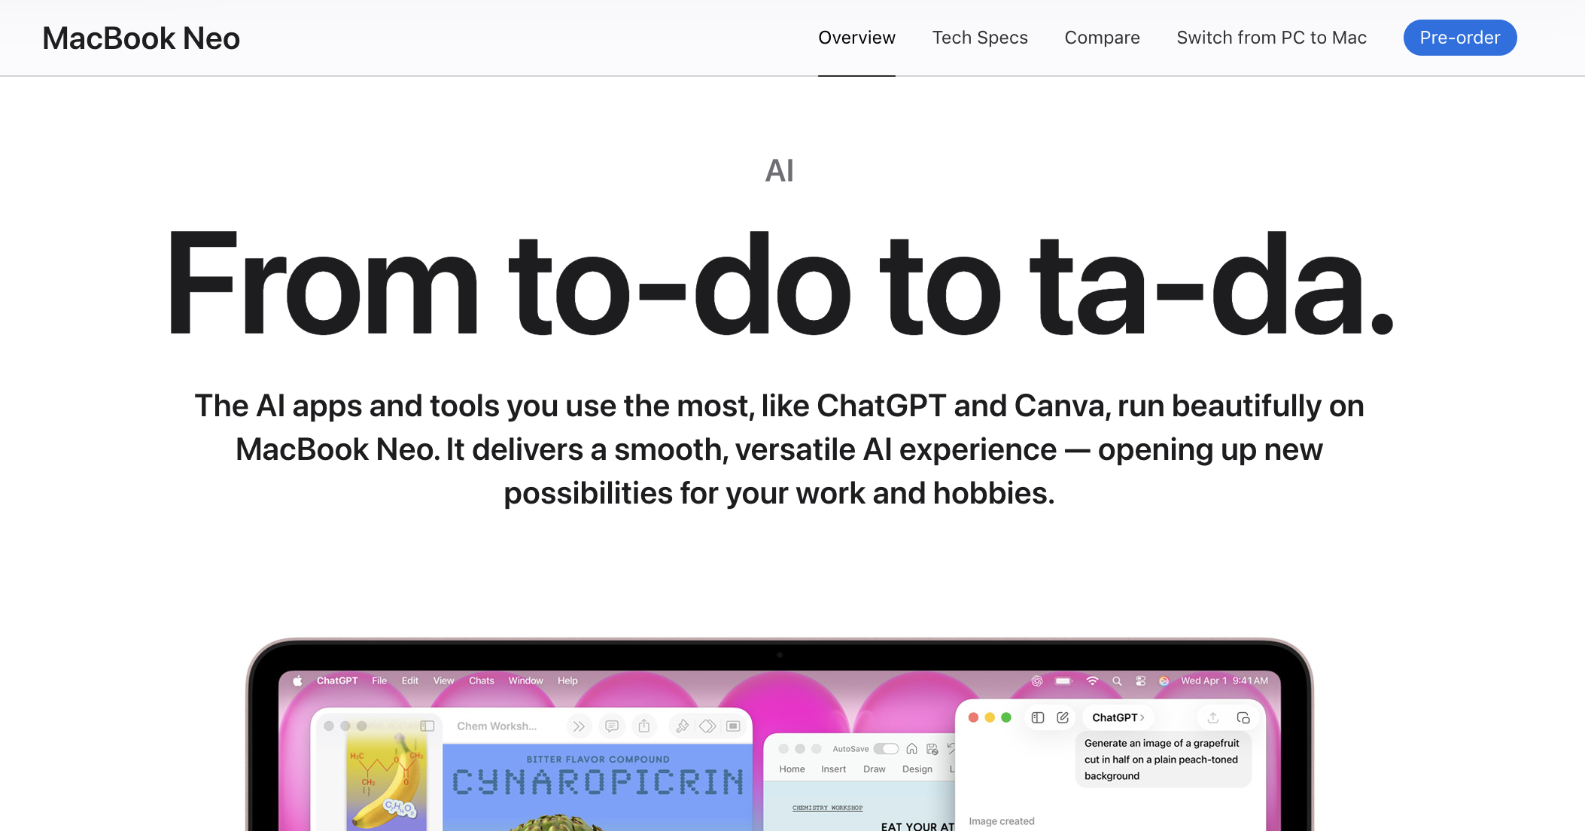Screen dimensions: 1585x831
Task: Open the Wi-Fi icon in the menu bar
Action: 1092,680
